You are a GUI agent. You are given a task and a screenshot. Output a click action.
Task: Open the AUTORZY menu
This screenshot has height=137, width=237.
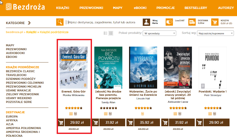(x=226, y=8)
